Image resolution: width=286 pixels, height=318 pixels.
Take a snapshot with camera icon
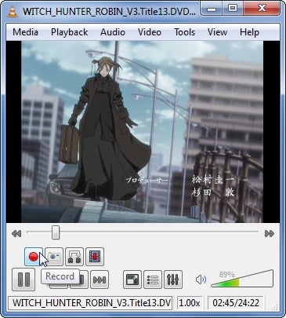(54, 257)
